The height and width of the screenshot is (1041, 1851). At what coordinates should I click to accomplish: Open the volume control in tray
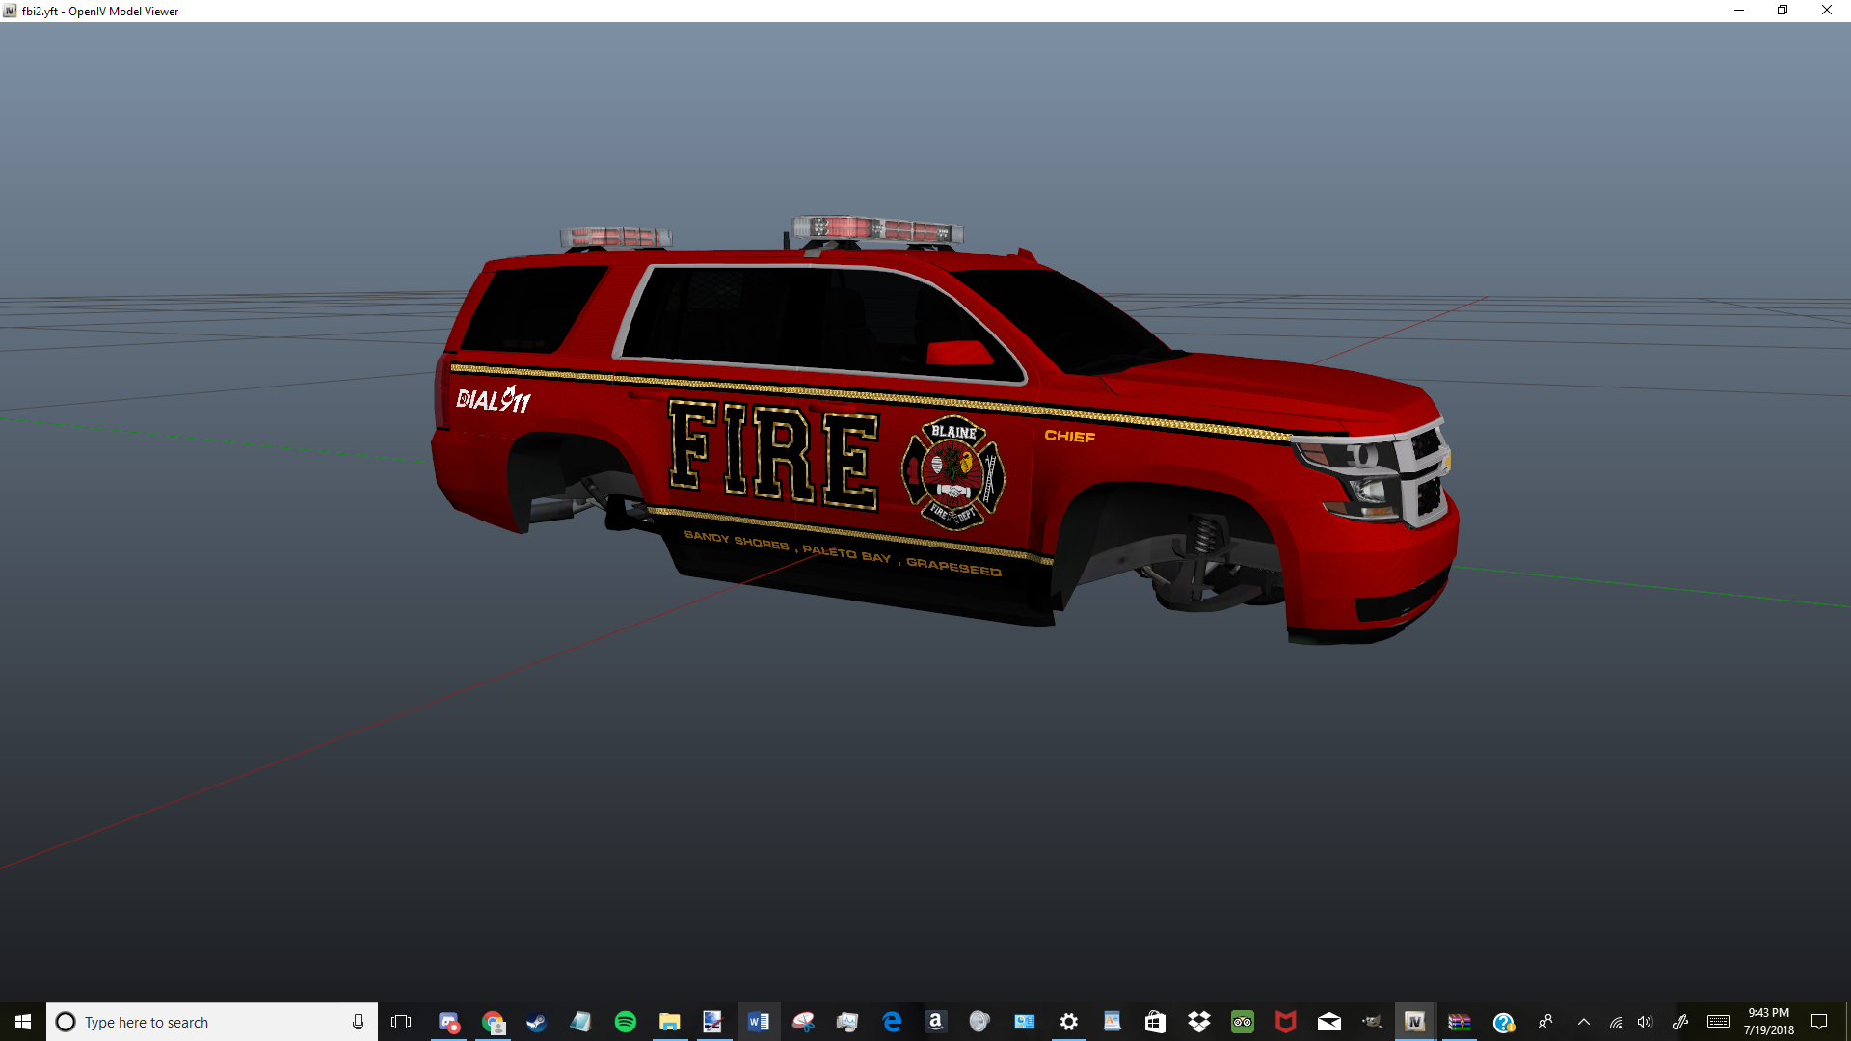pos(1645,1022)
